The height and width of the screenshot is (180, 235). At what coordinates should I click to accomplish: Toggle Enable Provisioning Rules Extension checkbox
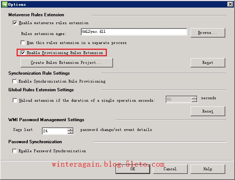(23, 53)
